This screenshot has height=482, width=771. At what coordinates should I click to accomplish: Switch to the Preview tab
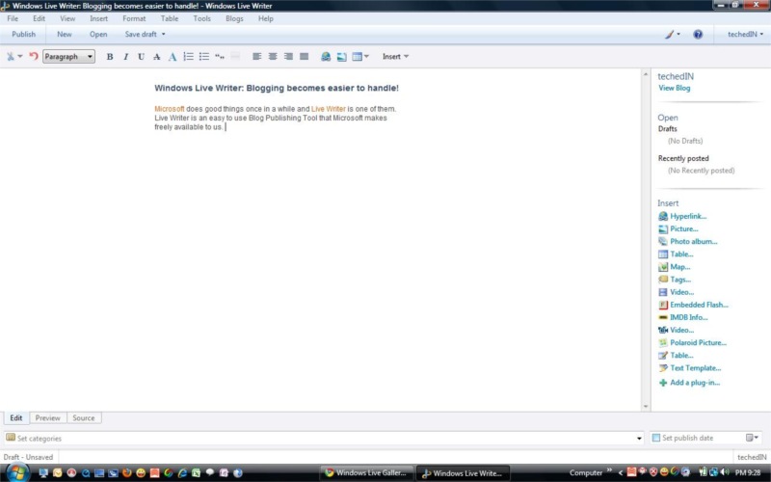point(47,418)
